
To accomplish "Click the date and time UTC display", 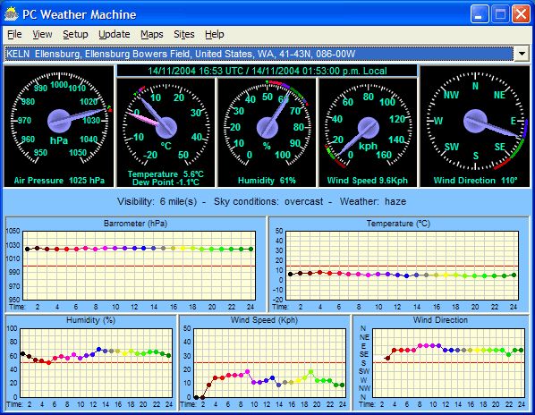I will pyautogui.click(x=267, y=71).
